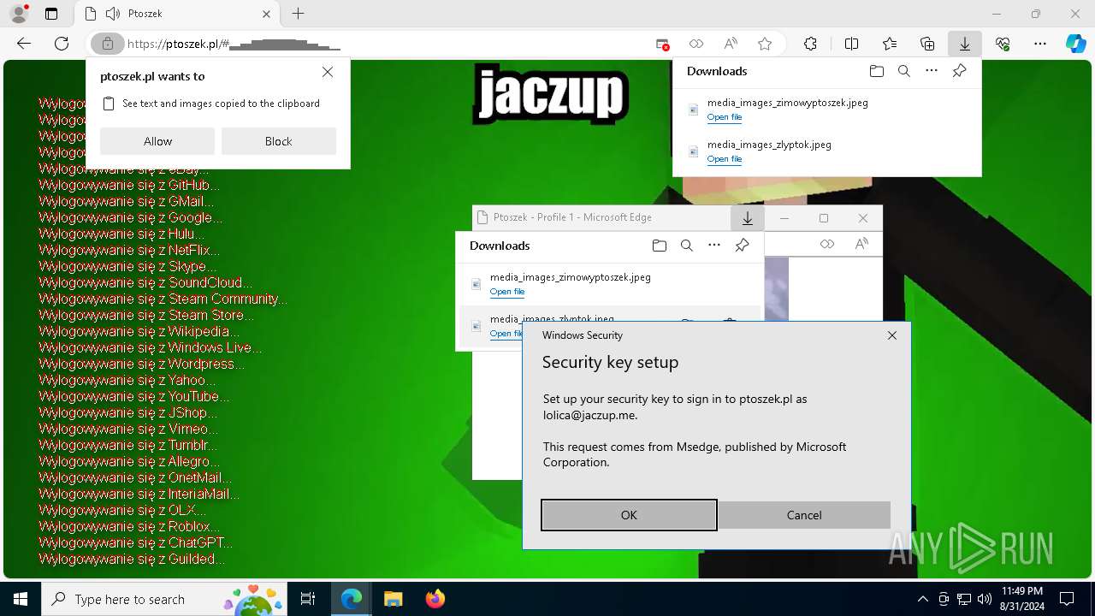
Task: Open downloads folder in popup window Downloads
Action: 659,246
